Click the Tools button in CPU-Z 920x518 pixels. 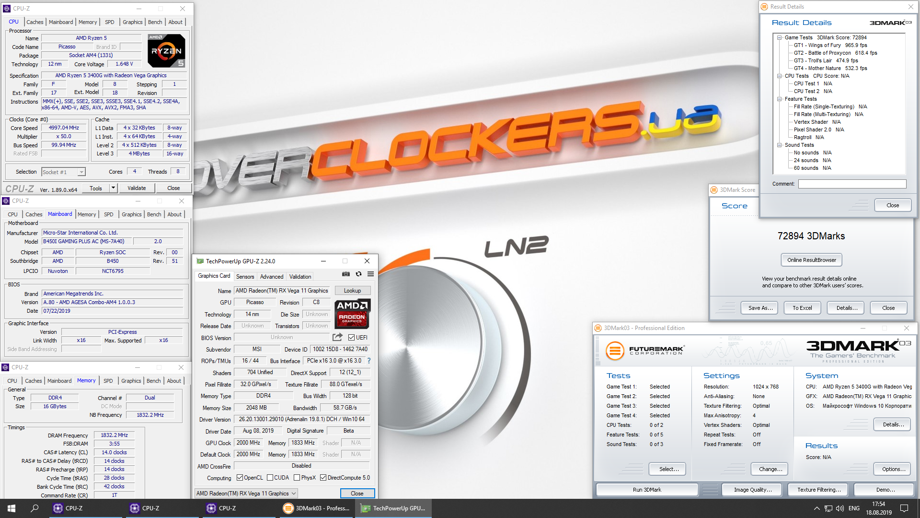[x=96, y=188]
